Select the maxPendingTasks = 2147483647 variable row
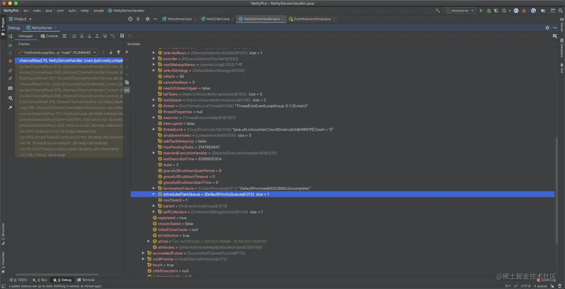Image resolution: width=565 pixels, height=289 pixels. point(189,147)
